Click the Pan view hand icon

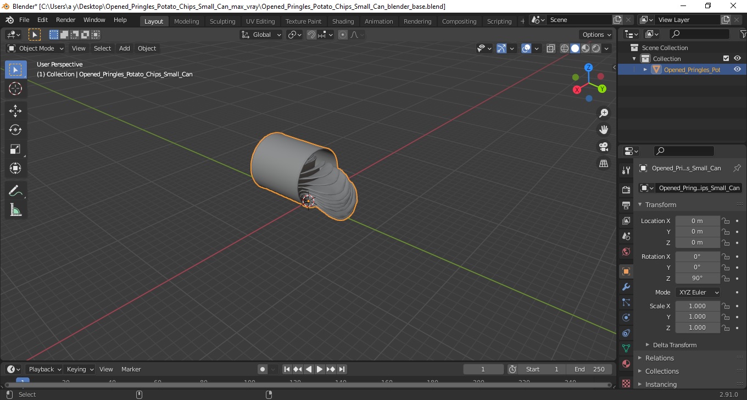point(604,130)
